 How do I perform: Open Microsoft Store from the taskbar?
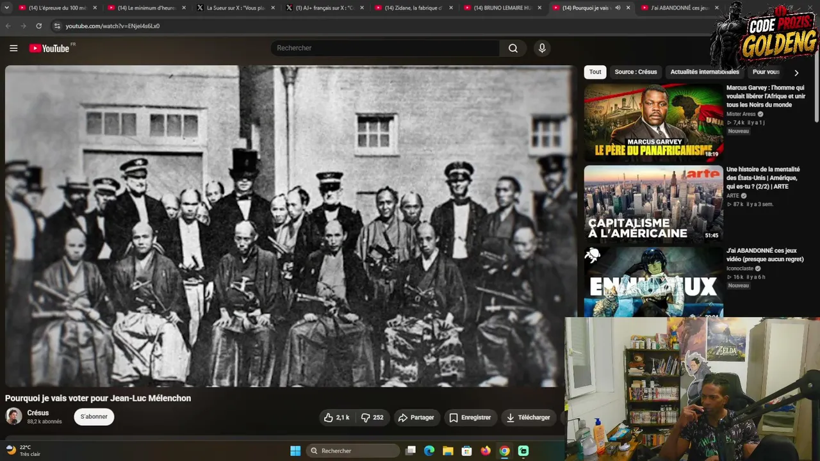pos(467,451)
